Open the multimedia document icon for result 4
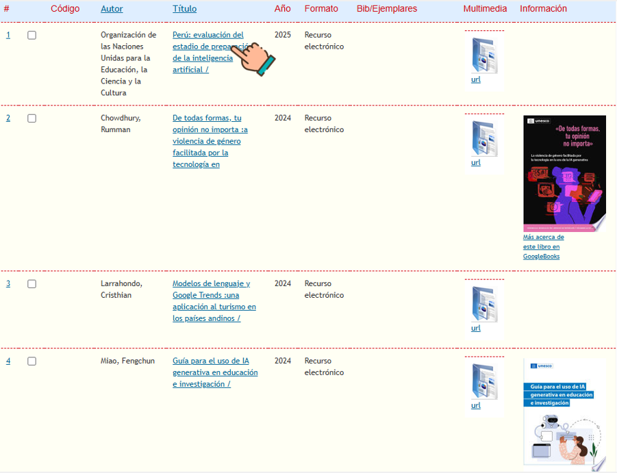Image resolution: width=617 pixels, height=473 pixels. (484, 381)
